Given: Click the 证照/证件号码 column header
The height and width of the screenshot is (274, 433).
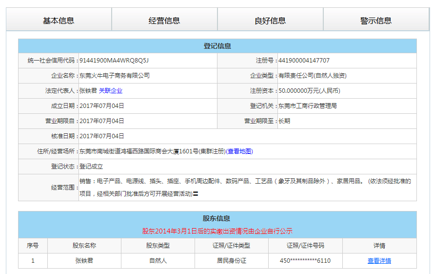Looking at the screenshot, I should [x=305, y=246].
